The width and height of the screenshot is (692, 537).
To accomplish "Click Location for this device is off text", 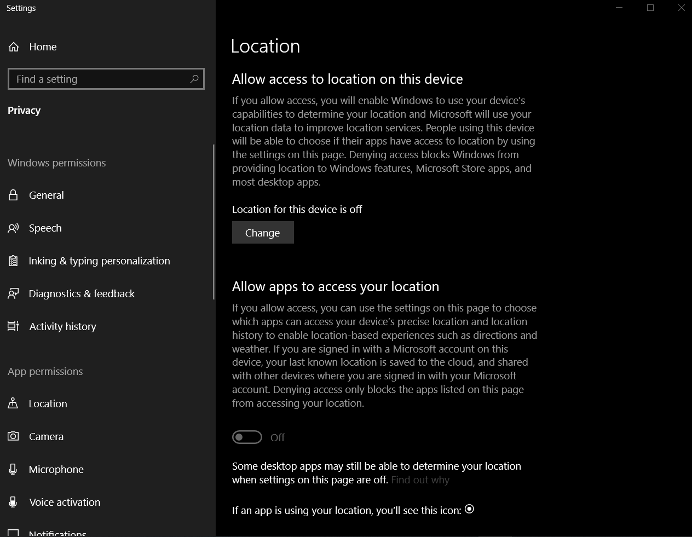I will (x=297, y=209).
